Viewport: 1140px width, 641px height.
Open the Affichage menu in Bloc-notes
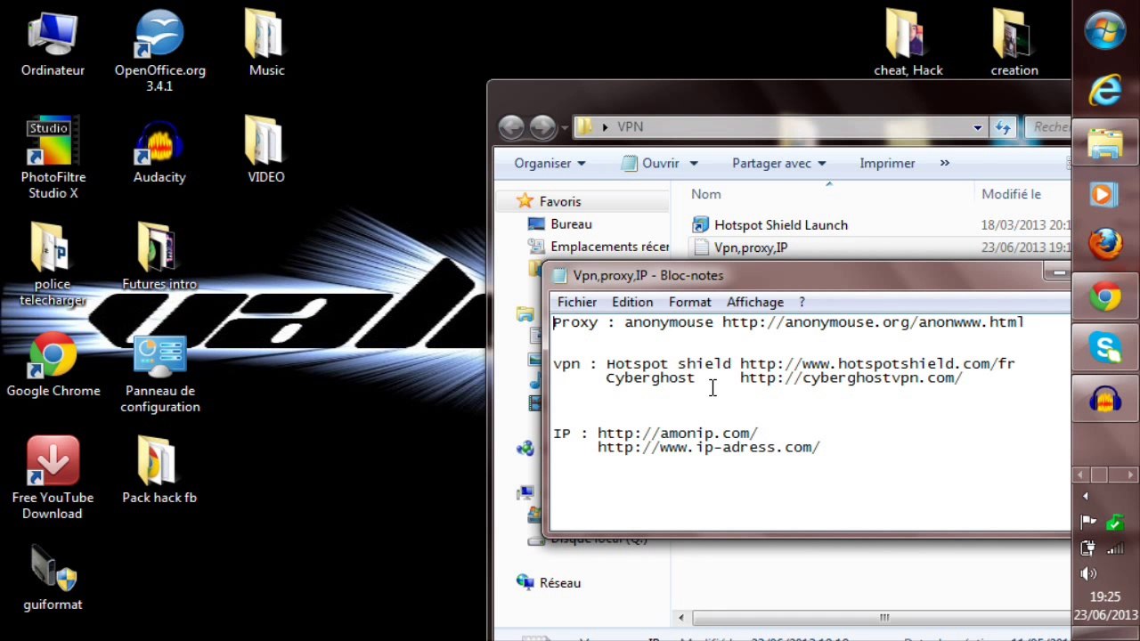point(755,303)
